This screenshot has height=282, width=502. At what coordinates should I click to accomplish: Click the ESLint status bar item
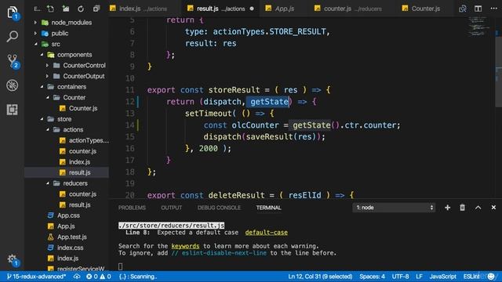[471, 277]
